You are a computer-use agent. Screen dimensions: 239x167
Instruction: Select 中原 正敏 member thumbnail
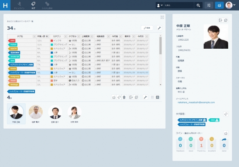pyautogui.click(x=16, y=114)
